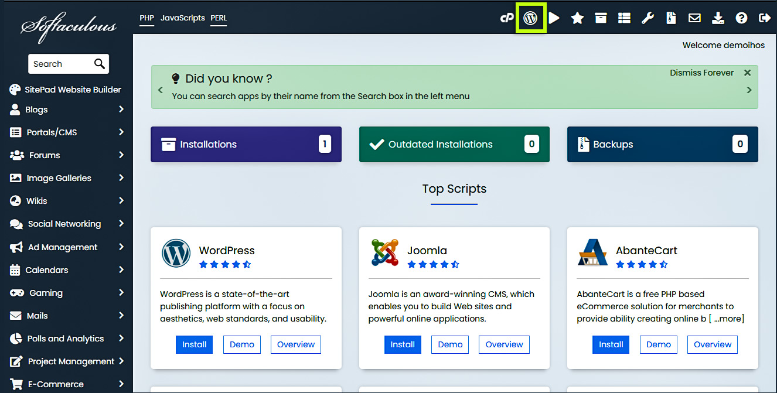Install WordPress

194,344
